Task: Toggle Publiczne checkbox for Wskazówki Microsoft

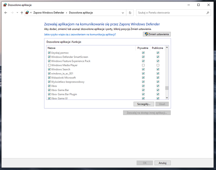Action: (158, 78)
